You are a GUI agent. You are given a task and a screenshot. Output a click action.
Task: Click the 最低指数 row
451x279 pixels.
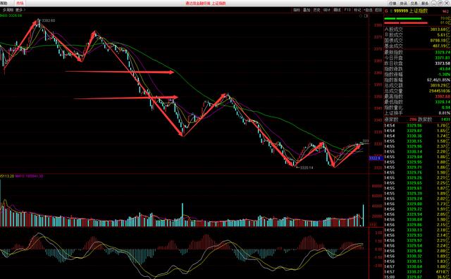point(417,102)
